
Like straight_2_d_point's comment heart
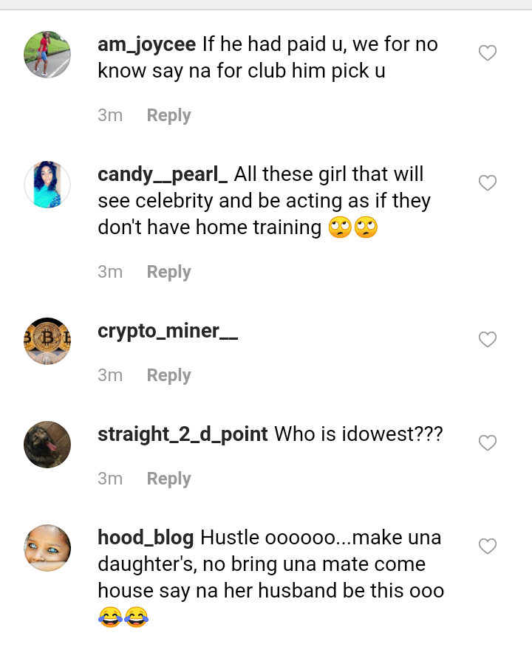pos(488,442)
